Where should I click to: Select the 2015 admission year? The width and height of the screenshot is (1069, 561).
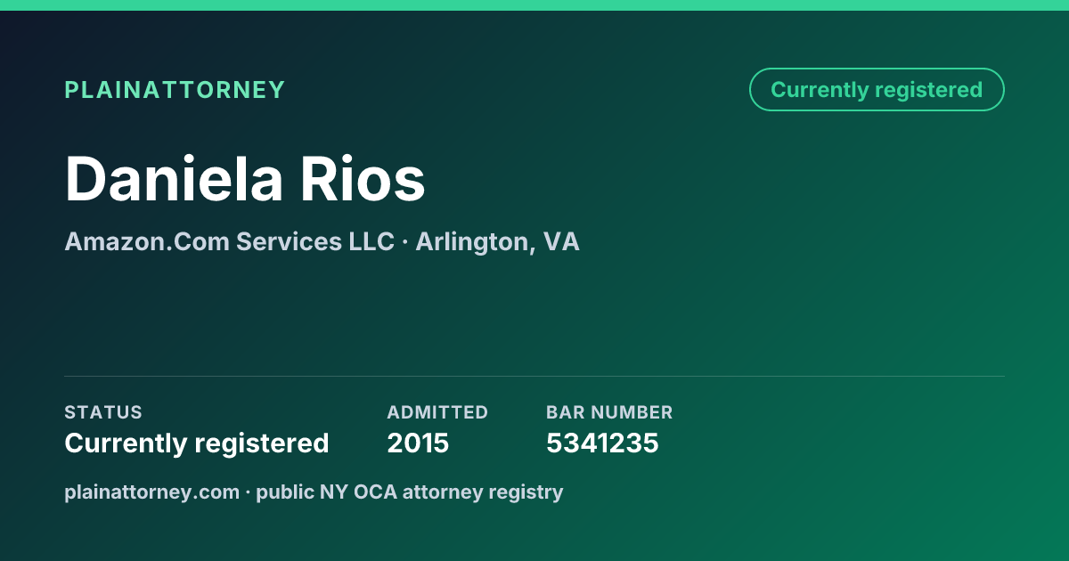418,443
